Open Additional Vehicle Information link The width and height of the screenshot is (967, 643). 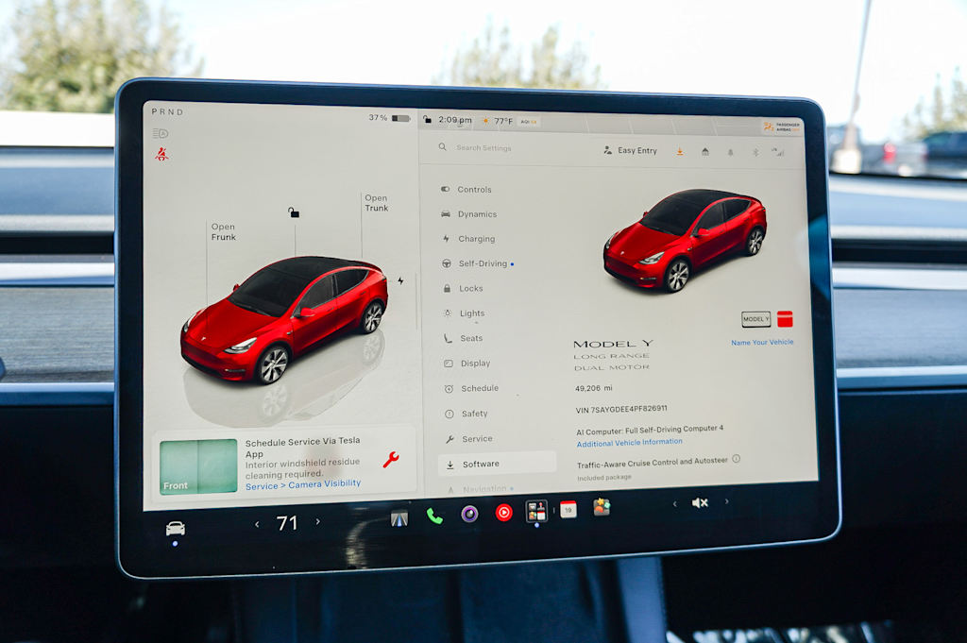point(630,442)
